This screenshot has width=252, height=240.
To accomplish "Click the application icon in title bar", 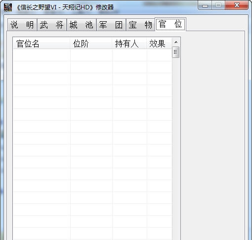I will pos(8,7).
